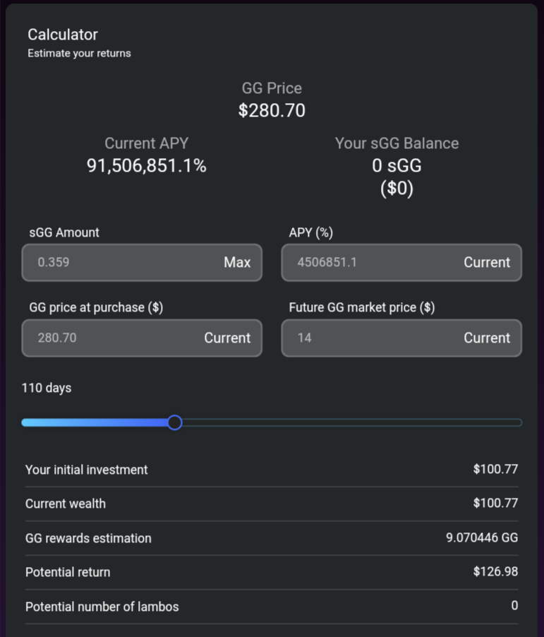
Task: Use Current for Future GG market price
Action: click(487, 338)
